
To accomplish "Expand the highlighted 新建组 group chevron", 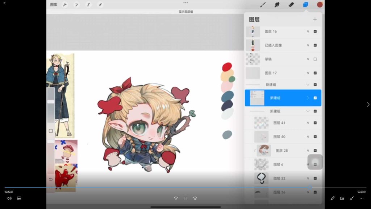I will click(308, 98).
